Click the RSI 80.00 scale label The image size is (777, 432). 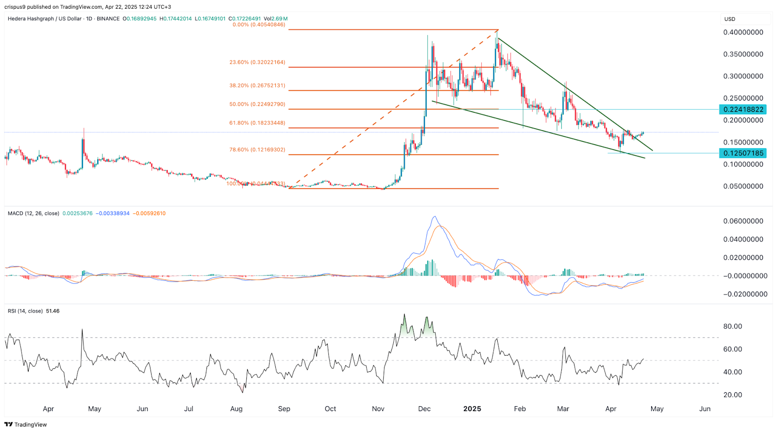732,326
